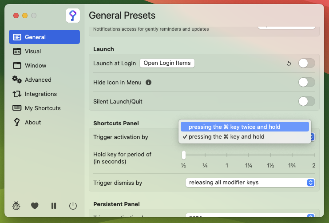
Task: Switch to the Visual tab
Action: (x=33, y=52)
